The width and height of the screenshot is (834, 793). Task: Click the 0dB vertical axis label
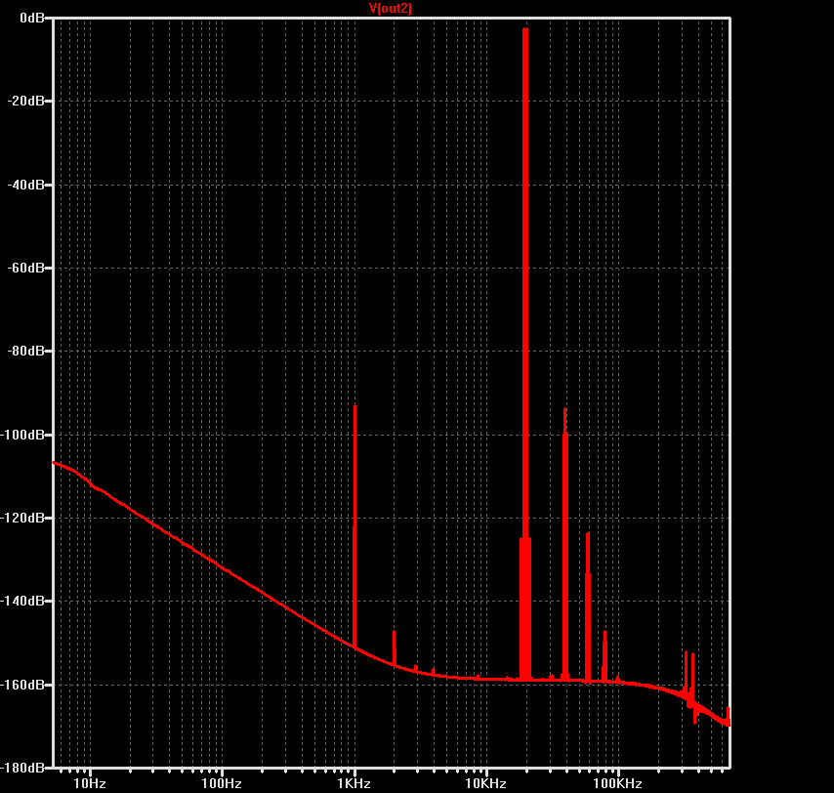click(32, 19)
